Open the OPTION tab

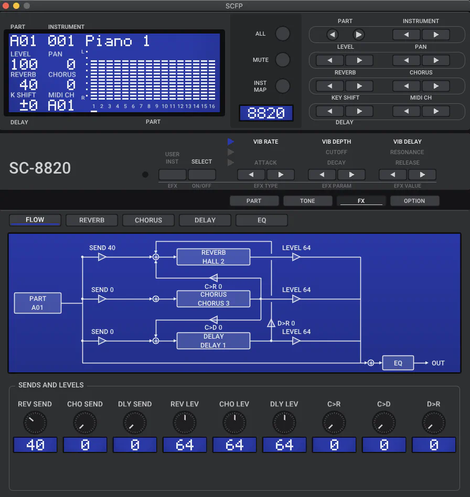point(414,201)
